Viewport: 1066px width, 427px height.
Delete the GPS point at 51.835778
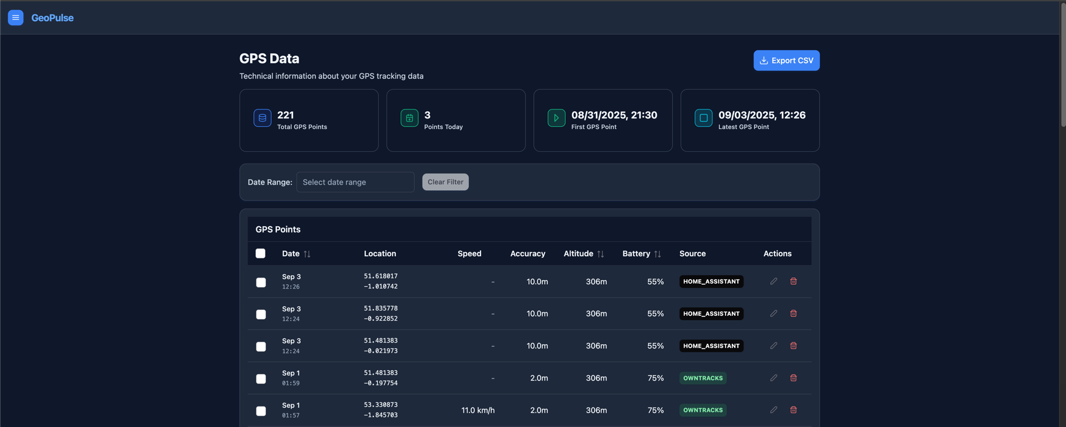[794, 314]
